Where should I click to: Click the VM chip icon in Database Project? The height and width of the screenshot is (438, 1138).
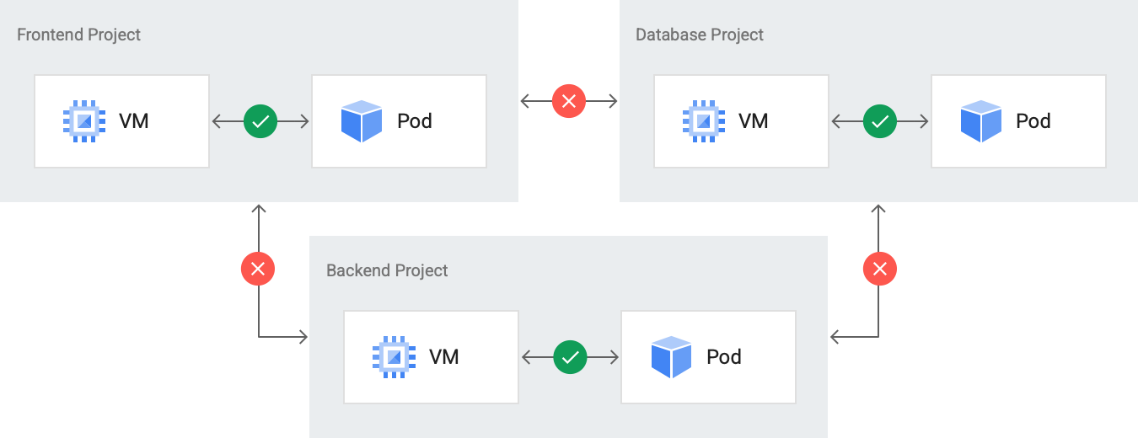click(703, 121)
